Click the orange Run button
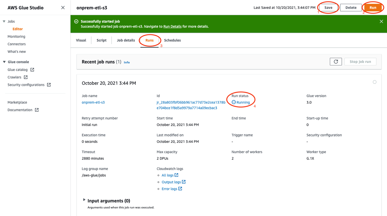 tap(373, 7)
